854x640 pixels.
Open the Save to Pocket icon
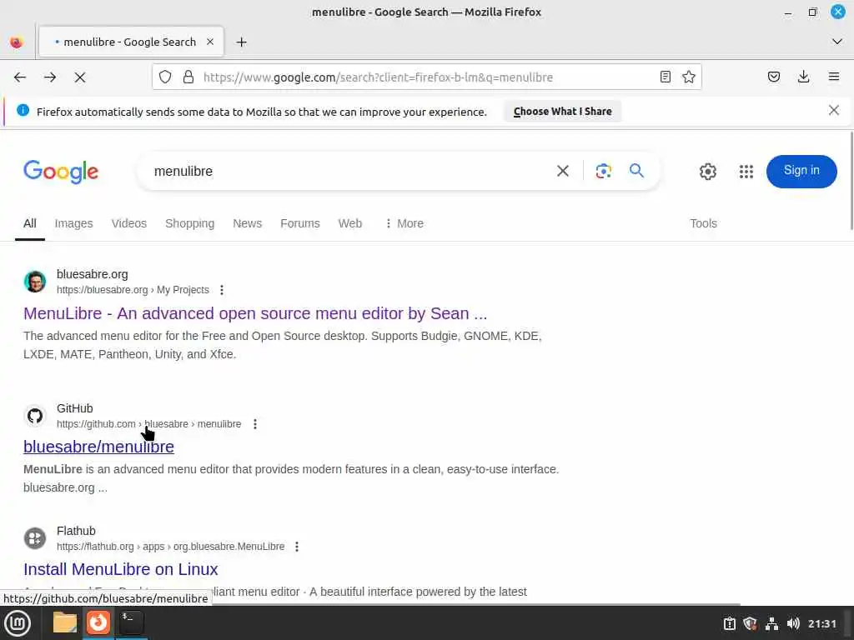[774, 77]
